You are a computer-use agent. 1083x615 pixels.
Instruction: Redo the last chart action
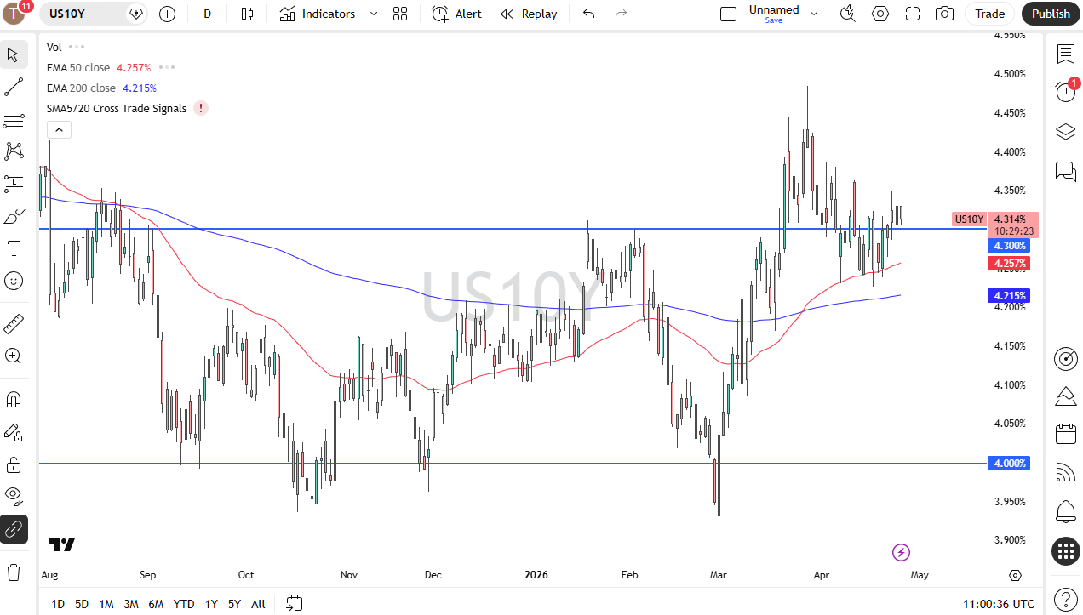(x=621, y=14)
